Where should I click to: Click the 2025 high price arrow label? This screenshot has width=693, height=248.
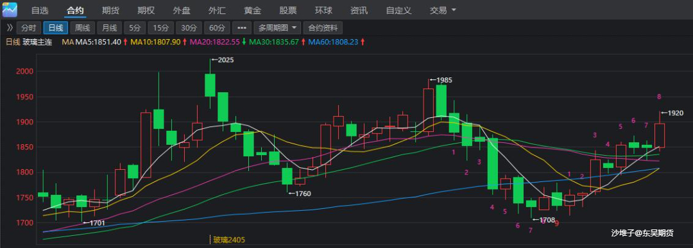223,60
